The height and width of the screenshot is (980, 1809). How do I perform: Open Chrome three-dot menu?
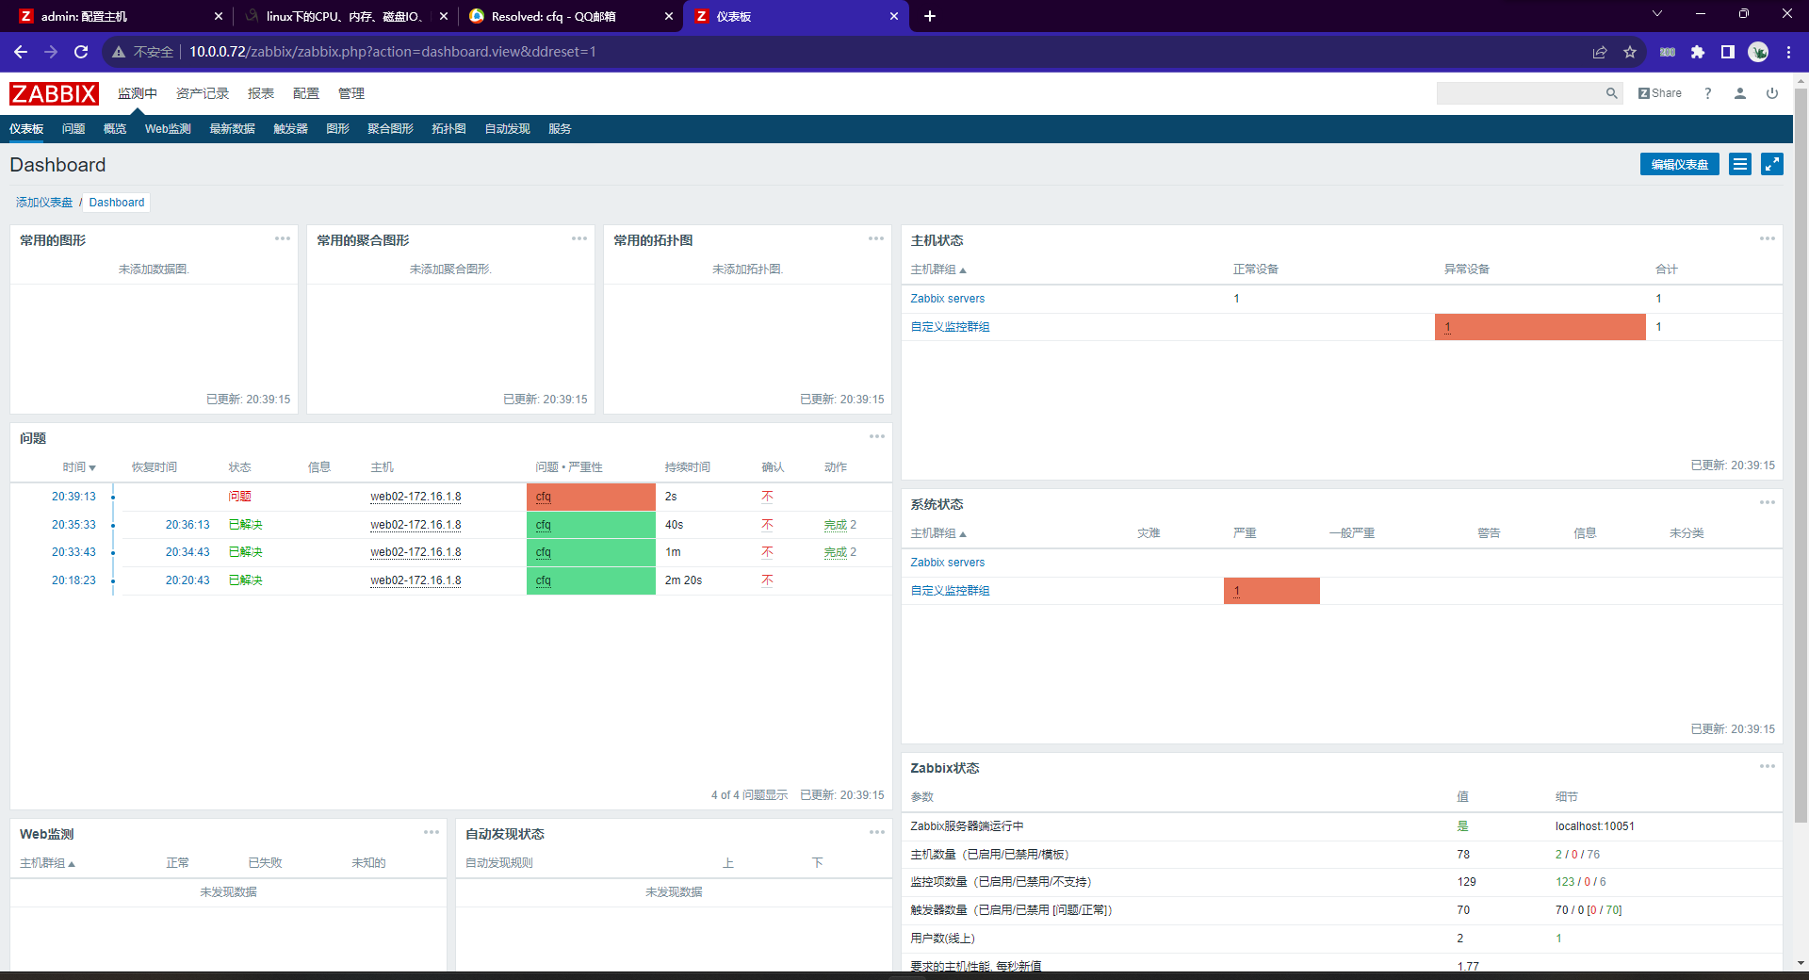click(x=1788, y=52)
